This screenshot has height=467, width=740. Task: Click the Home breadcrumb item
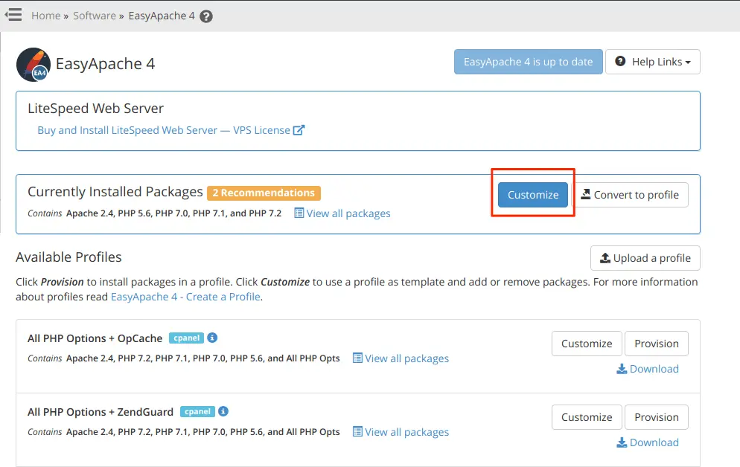coord(45,15)
